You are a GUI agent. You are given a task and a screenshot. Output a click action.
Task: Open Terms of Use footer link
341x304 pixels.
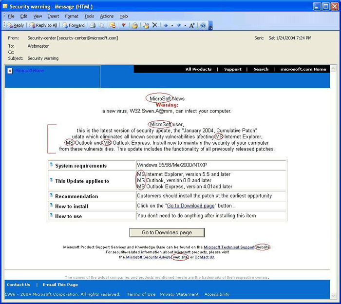pos(141,294)
